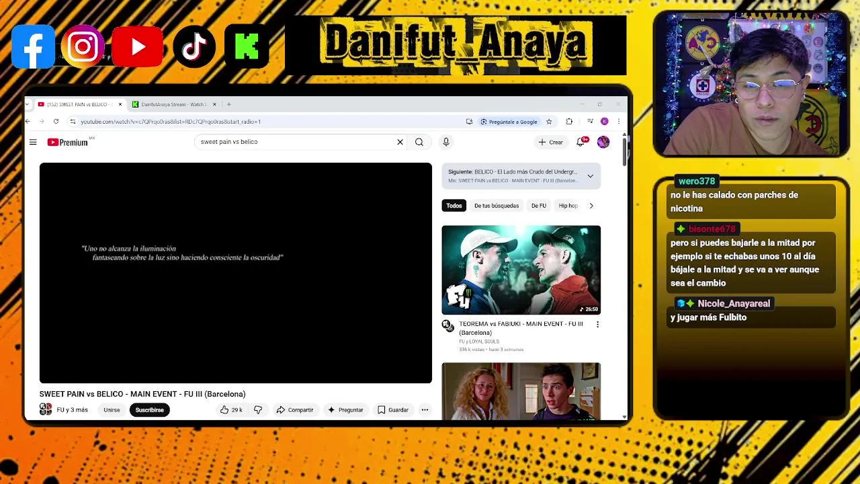
Task: Select the Hip hop filter chip
Action: [568, 206]
